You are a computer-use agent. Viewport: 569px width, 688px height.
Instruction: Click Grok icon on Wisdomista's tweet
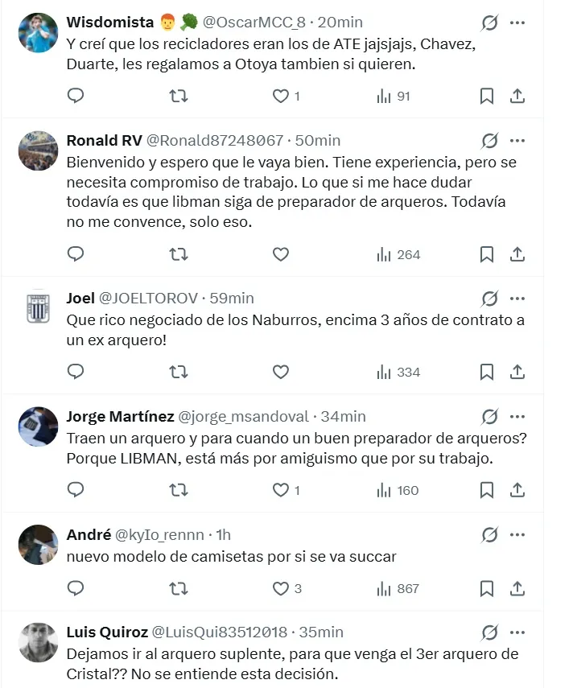[489, 23]
